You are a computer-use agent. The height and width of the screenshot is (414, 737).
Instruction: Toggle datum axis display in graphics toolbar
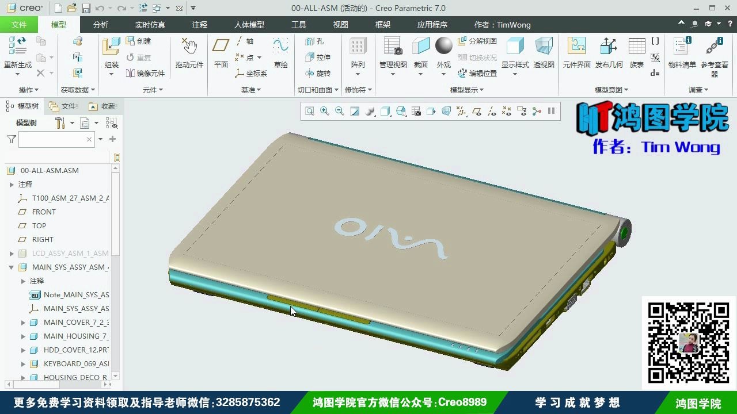(492, 111)
